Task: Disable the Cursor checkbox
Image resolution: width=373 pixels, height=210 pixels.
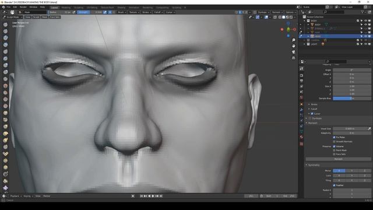Action: tap(312, 114)
